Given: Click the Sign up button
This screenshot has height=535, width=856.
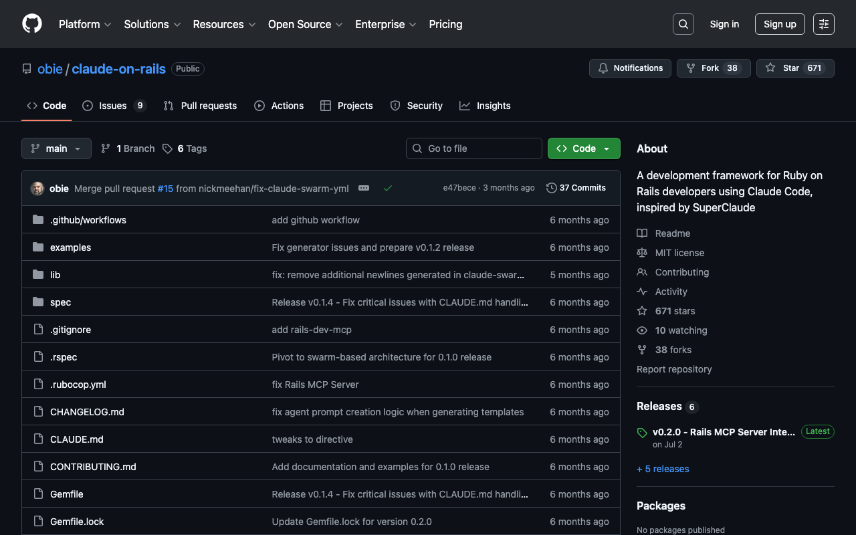Looking at the screenshot, I should pos(780,24).
